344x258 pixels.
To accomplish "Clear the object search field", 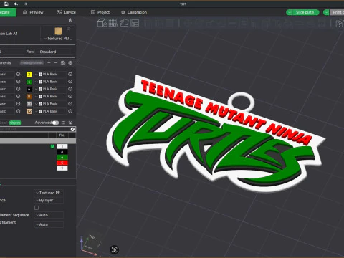I will click(x=72, y=129).
